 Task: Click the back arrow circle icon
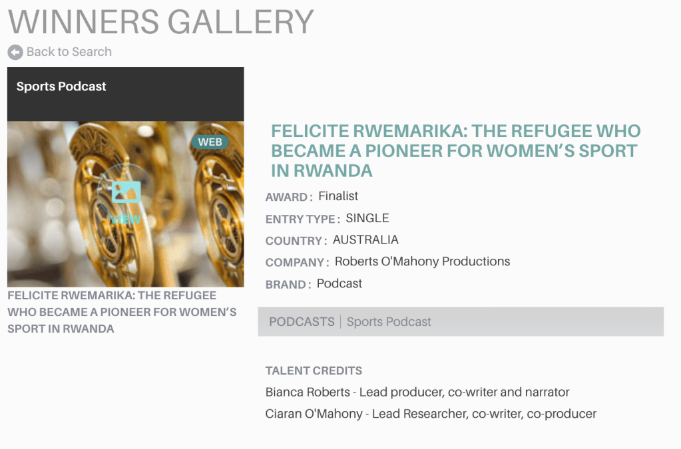click(x=15, y=52)
